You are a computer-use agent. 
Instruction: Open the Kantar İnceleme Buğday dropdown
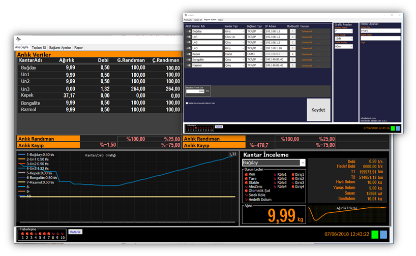pyautogui.click(x=303, y=163)
